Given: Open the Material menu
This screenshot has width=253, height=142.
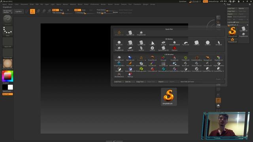Looking at the screenshot, I should tap(73, 4).
